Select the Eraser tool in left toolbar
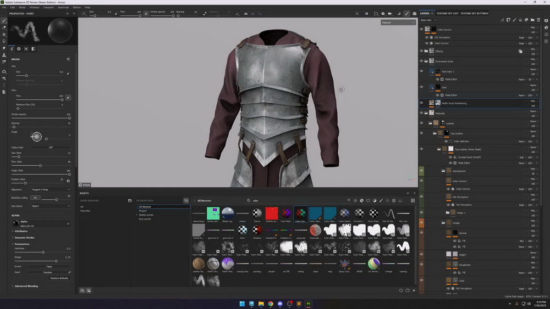 4,27
